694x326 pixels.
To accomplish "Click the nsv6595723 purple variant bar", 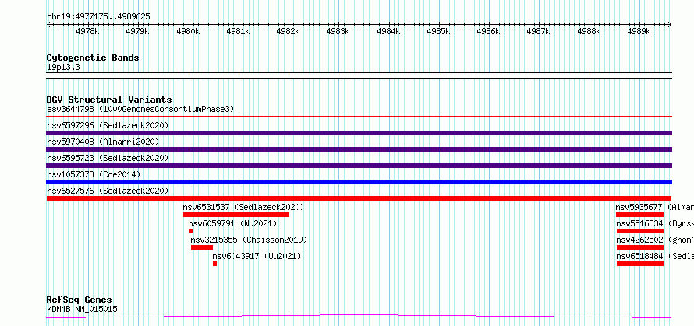I will (x=359, y=166).
